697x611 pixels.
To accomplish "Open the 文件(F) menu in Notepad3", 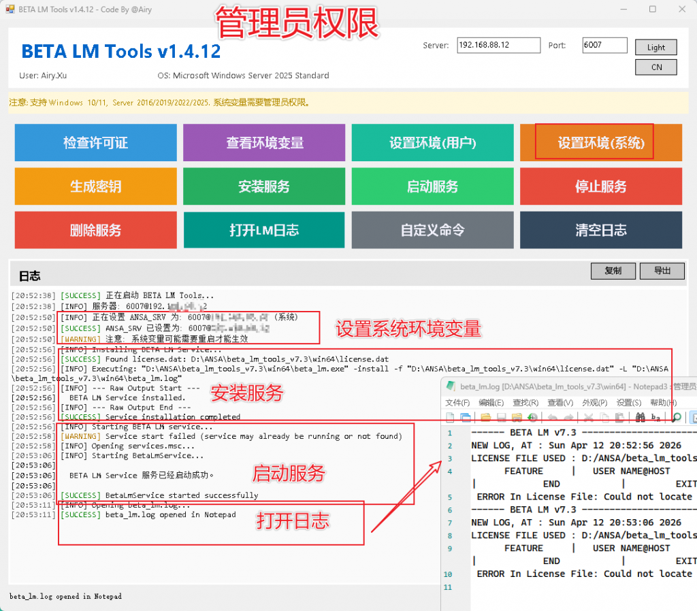I will (x=457, y=402).
